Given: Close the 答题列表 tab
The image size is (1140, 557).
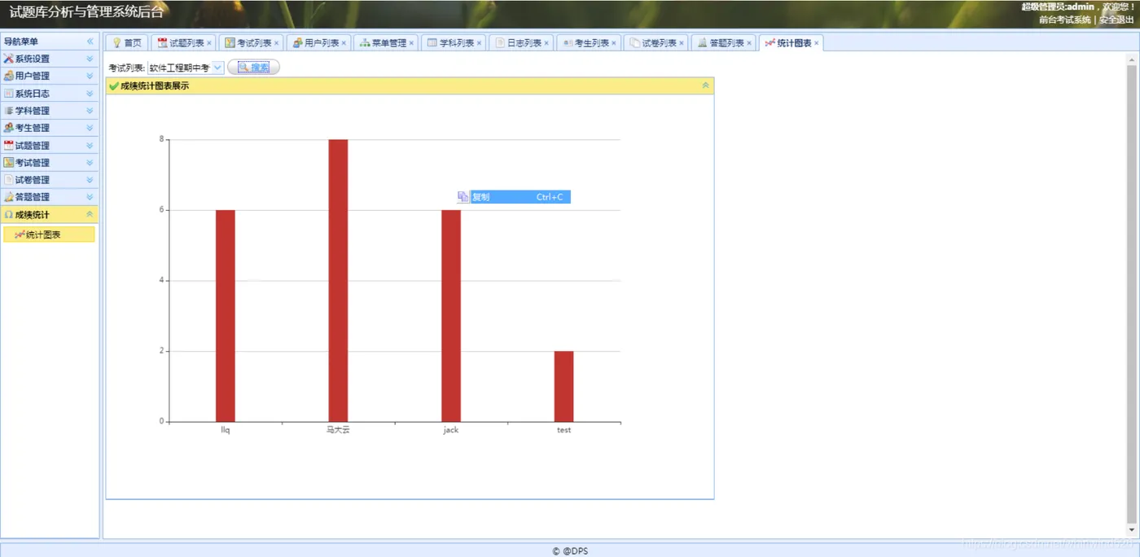Looking at the screenshot, I should (x=749, y=43).
